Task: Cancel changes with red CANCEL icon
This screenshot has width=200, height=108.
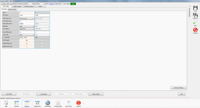Action: pyautogui.click(x=195, y=31)
